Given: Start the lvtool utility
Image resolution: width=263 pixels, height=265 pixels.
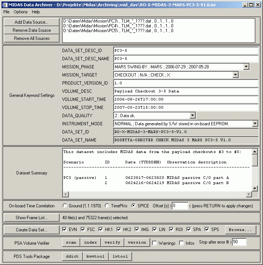Looking at the screenshot, I should click(x=120, y=256).
